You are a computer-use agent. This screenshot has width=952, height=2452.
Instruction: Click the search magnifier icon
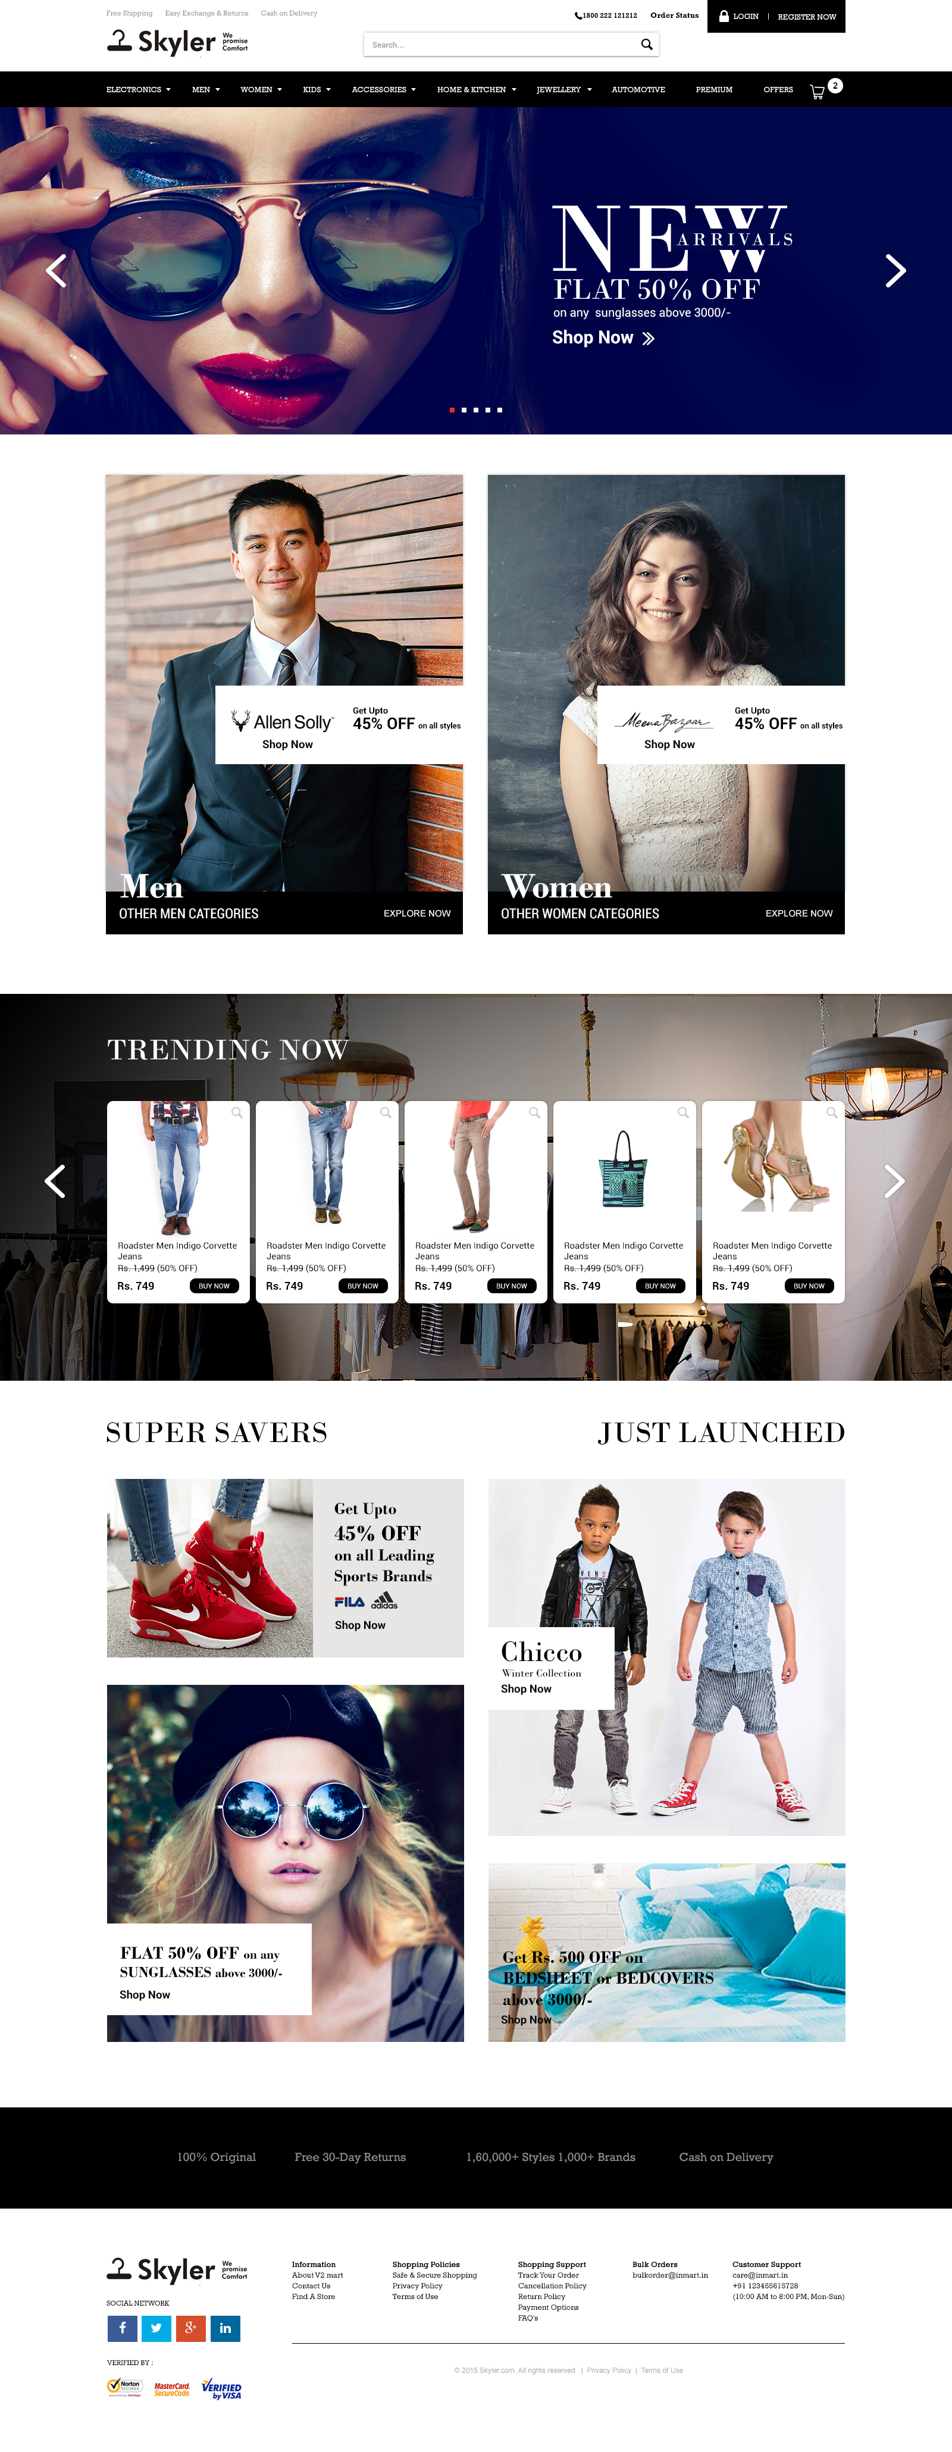click(646, 44)
